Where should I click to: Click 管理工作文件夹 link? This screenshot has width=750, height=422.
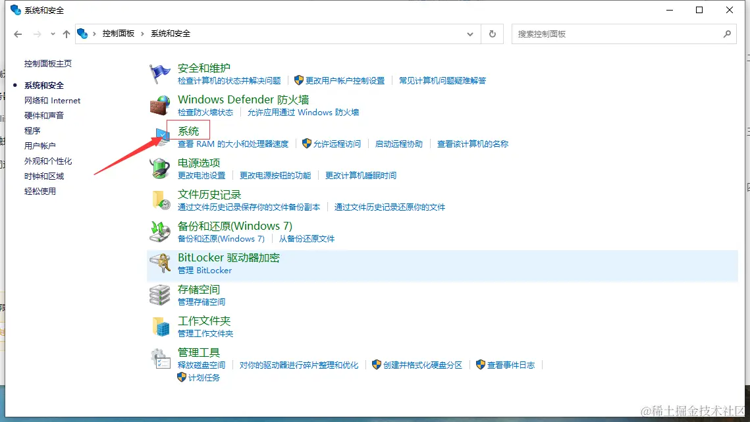tap(205, 334)
